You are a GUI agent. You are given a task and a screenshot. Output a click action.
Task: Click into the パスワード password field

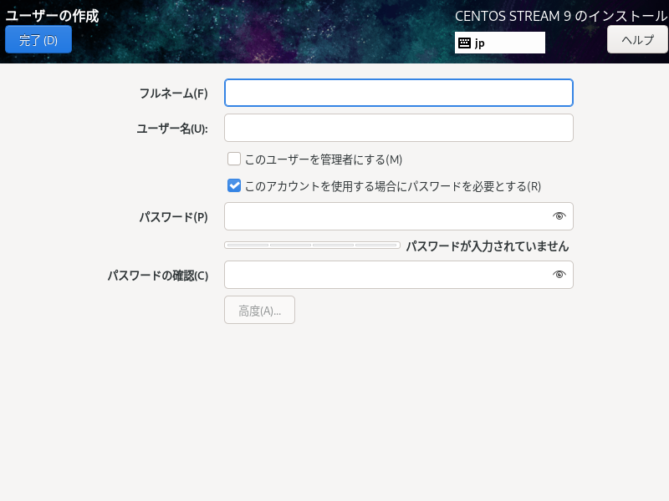399,216
